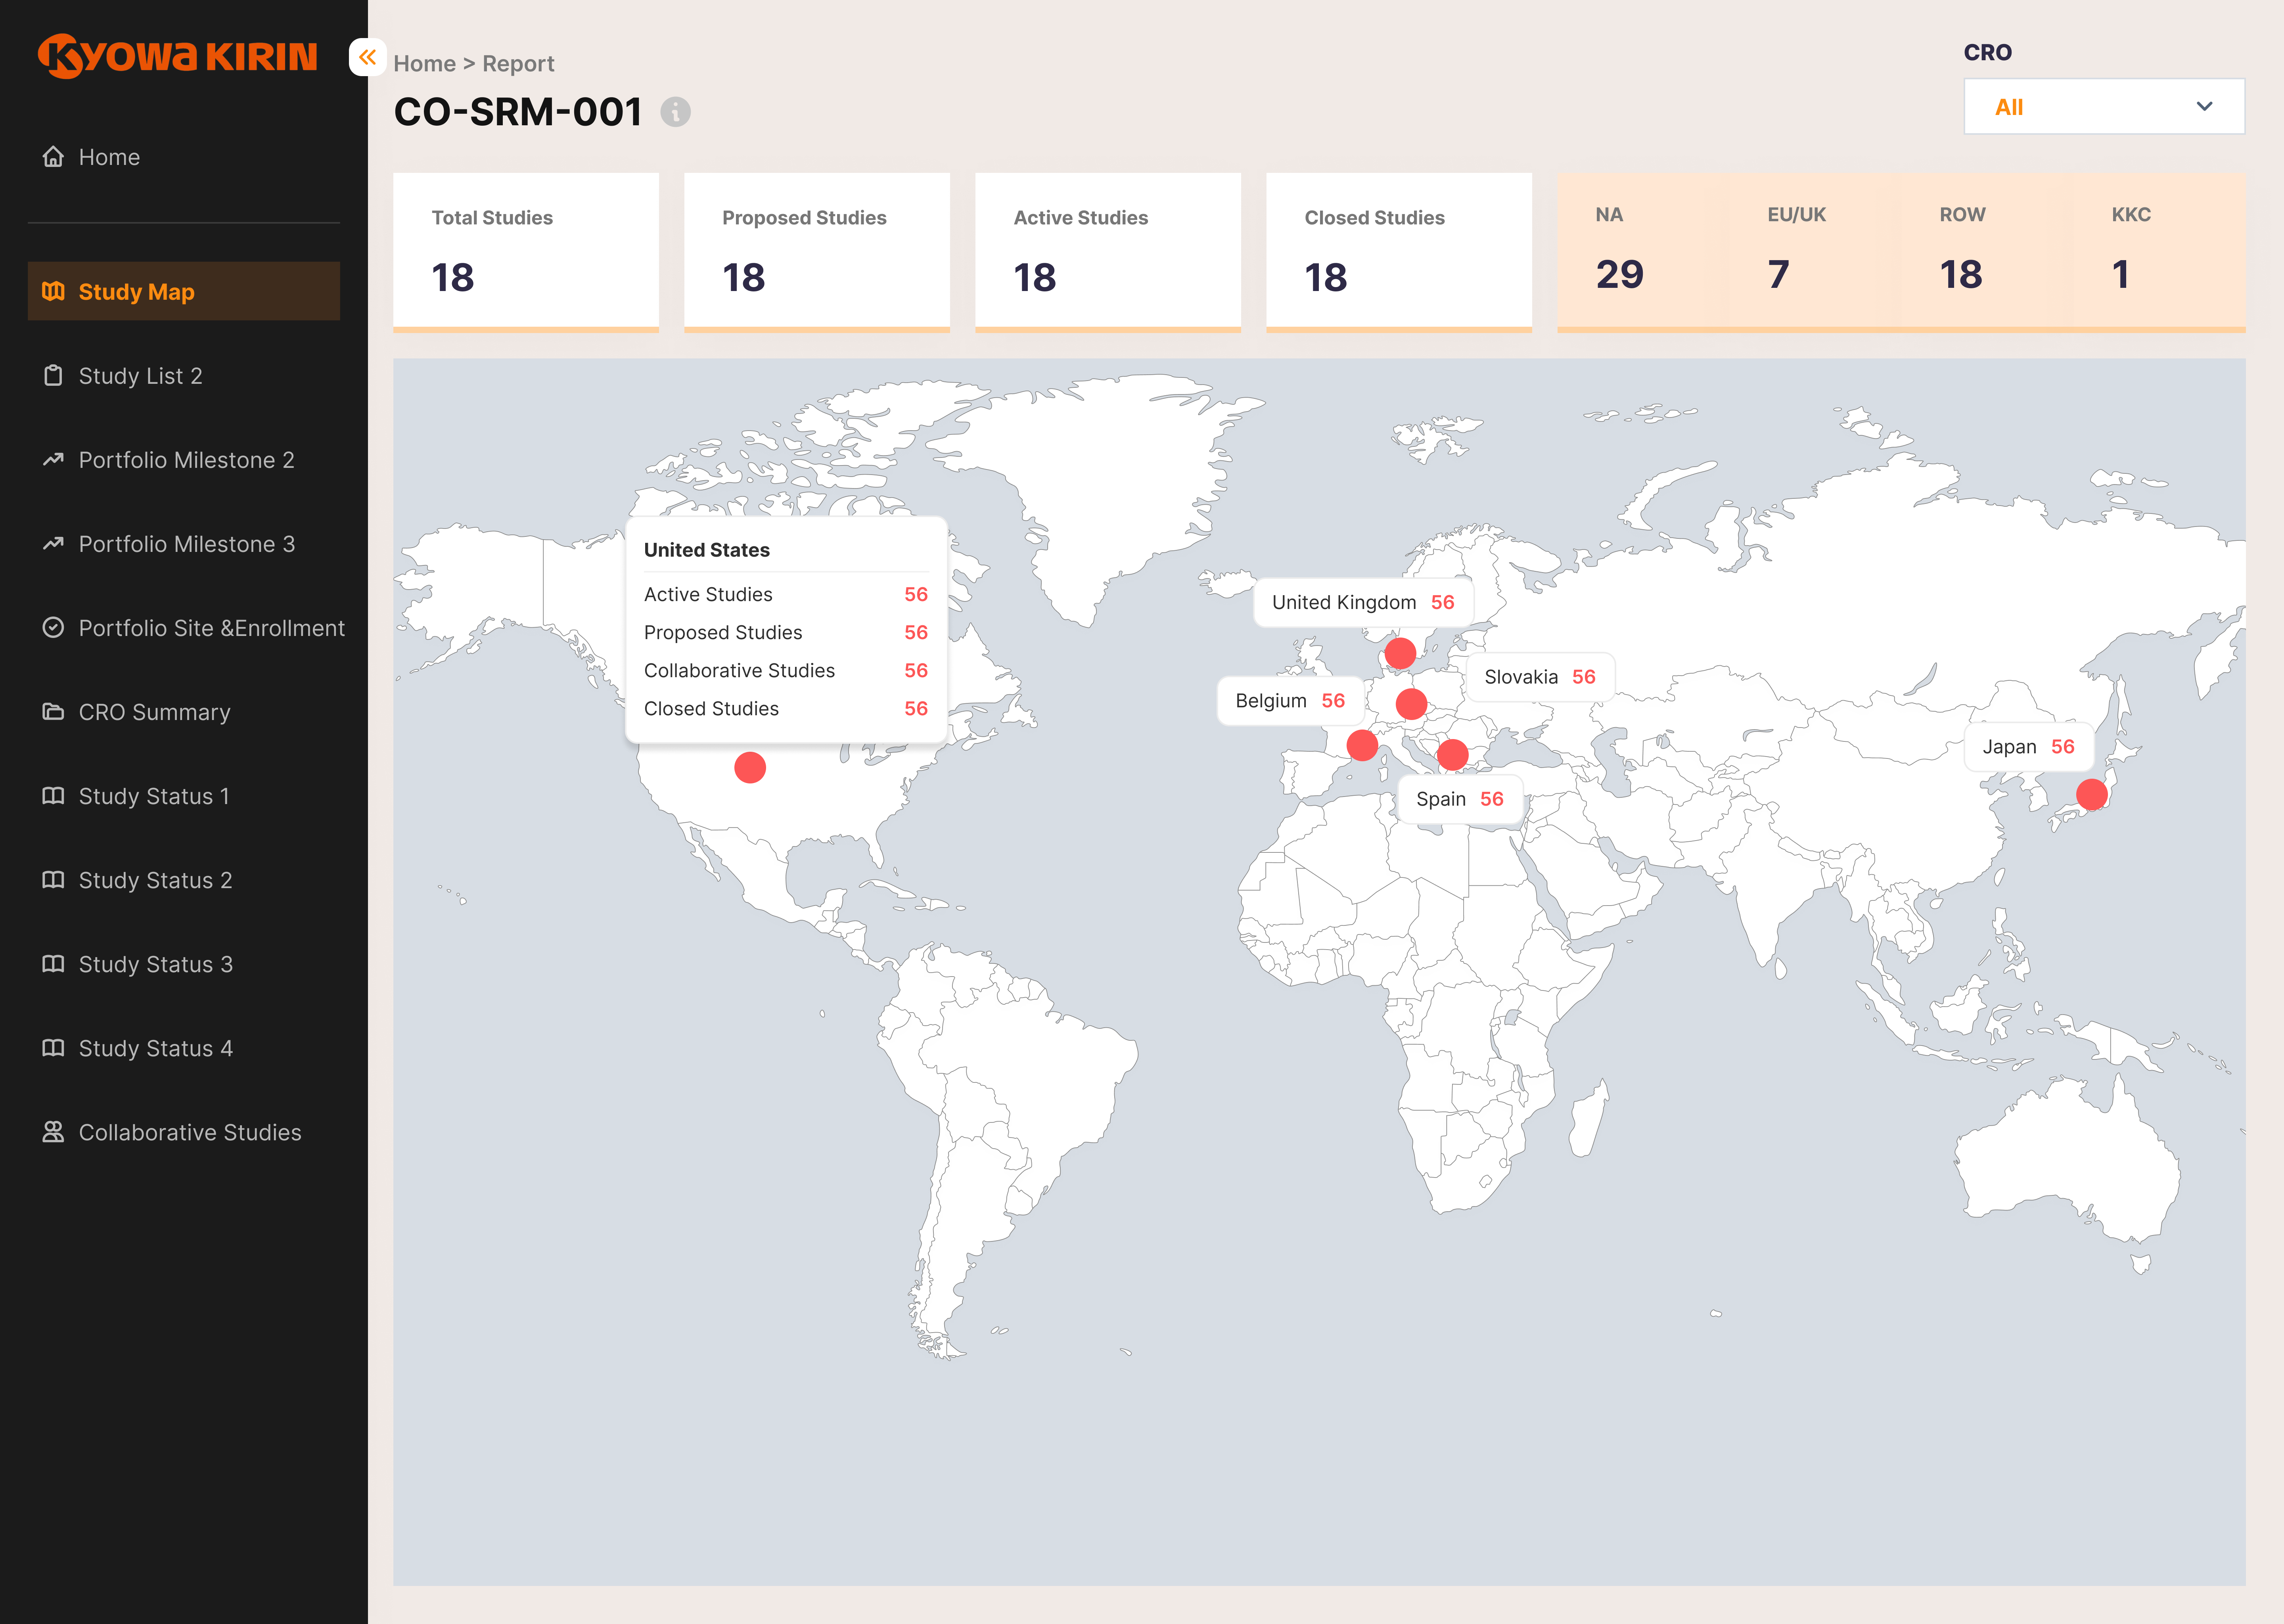Click the book icon for Study Status 3
This screenshot has height=1624, width=2284.
pos(53,963)
